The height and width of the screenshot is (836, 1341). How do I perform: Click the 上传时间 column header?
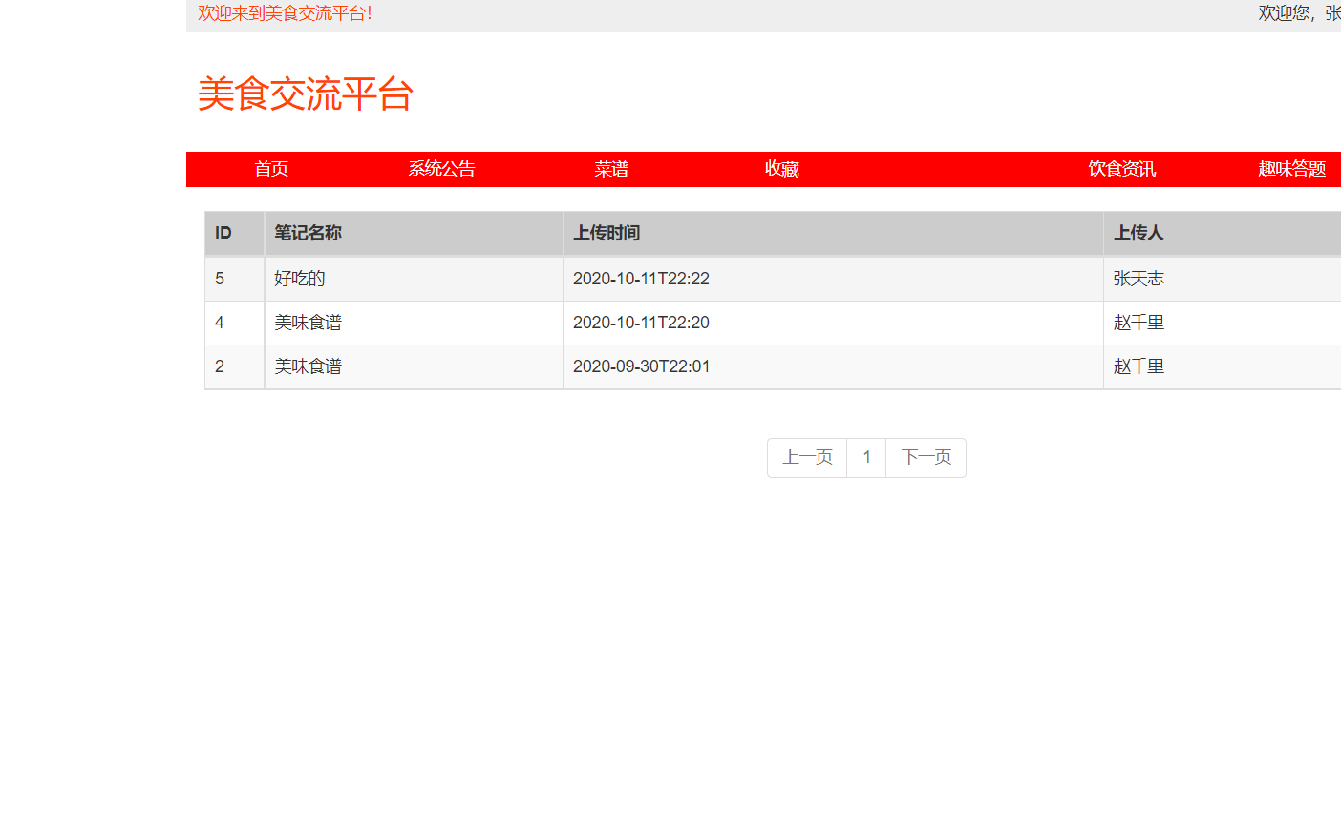click(607, 233)
